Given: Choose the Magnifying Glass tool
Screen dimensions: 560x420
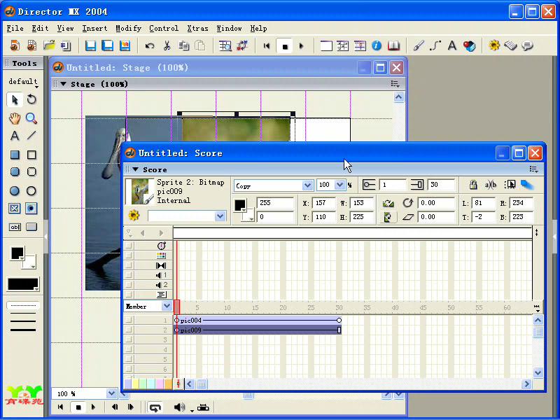Looking at the screenshot, I should coord(31,118).
